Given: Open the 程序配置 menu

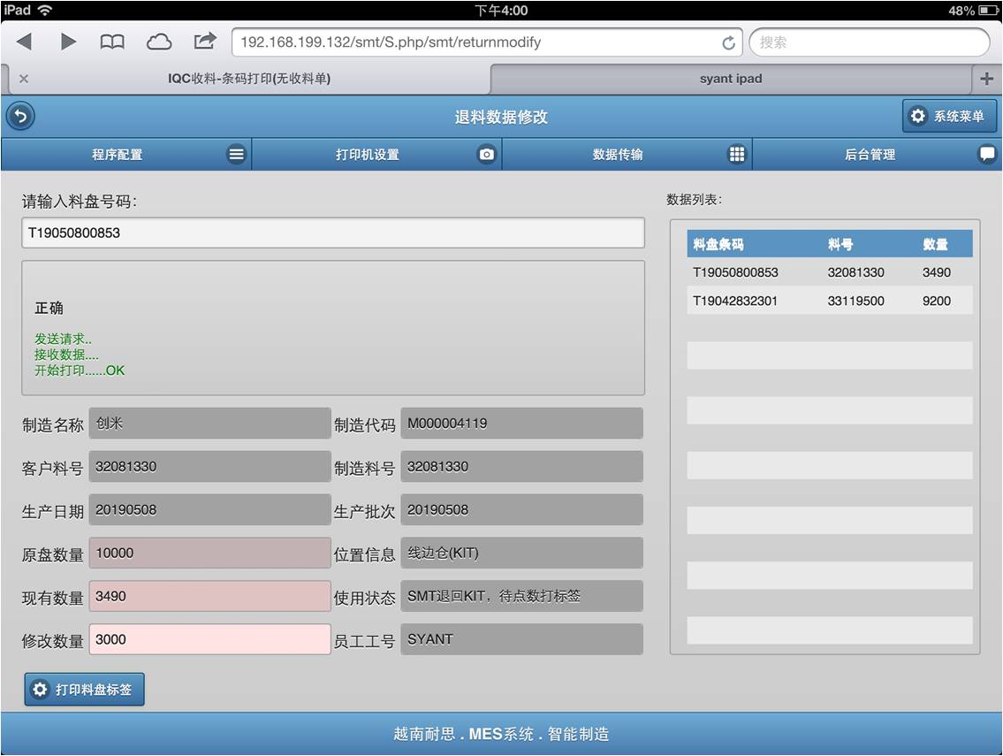Looking at the screenshot, I should [x=126, y=155].
